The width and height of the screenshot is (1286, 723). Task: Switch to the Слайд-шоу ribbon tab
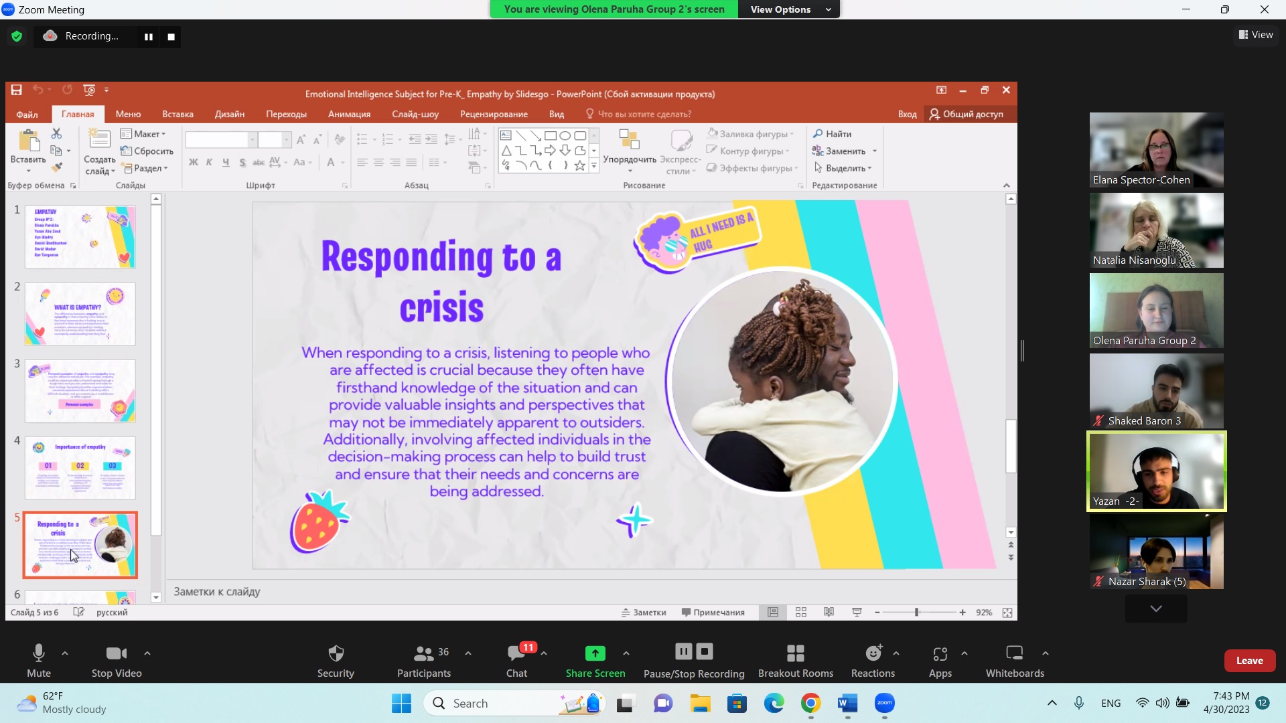tap(415, 114)
